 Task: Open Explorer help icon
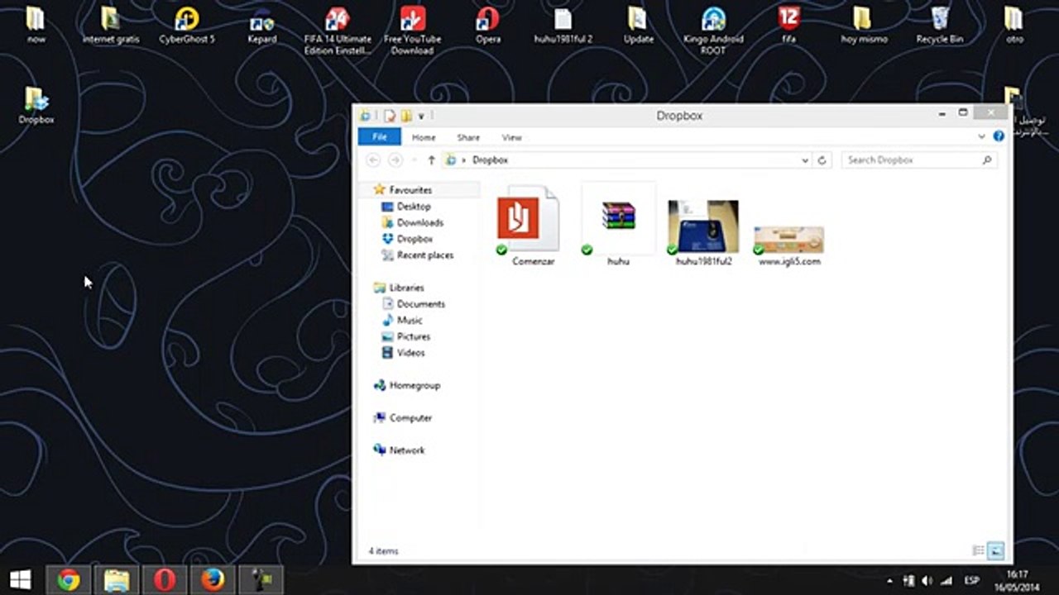pos(999,136)
